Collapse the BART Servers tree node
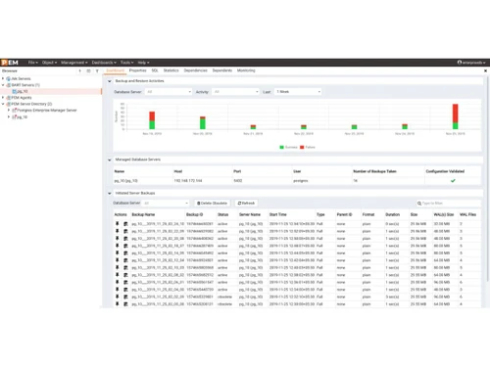 pos(3,85)
